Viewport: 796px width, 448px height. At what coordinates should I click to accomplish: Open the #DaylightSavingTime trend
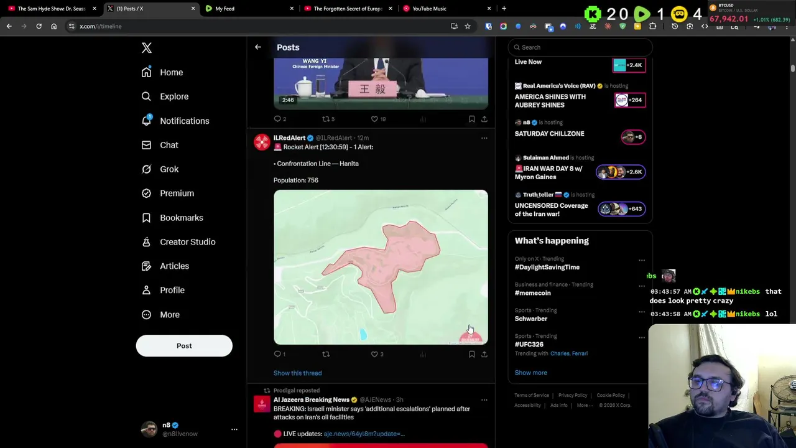click(x=547, y=268)
